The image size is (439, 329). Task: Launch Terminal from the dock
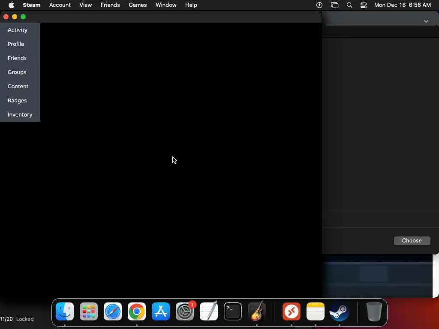[x=233, y=311]
